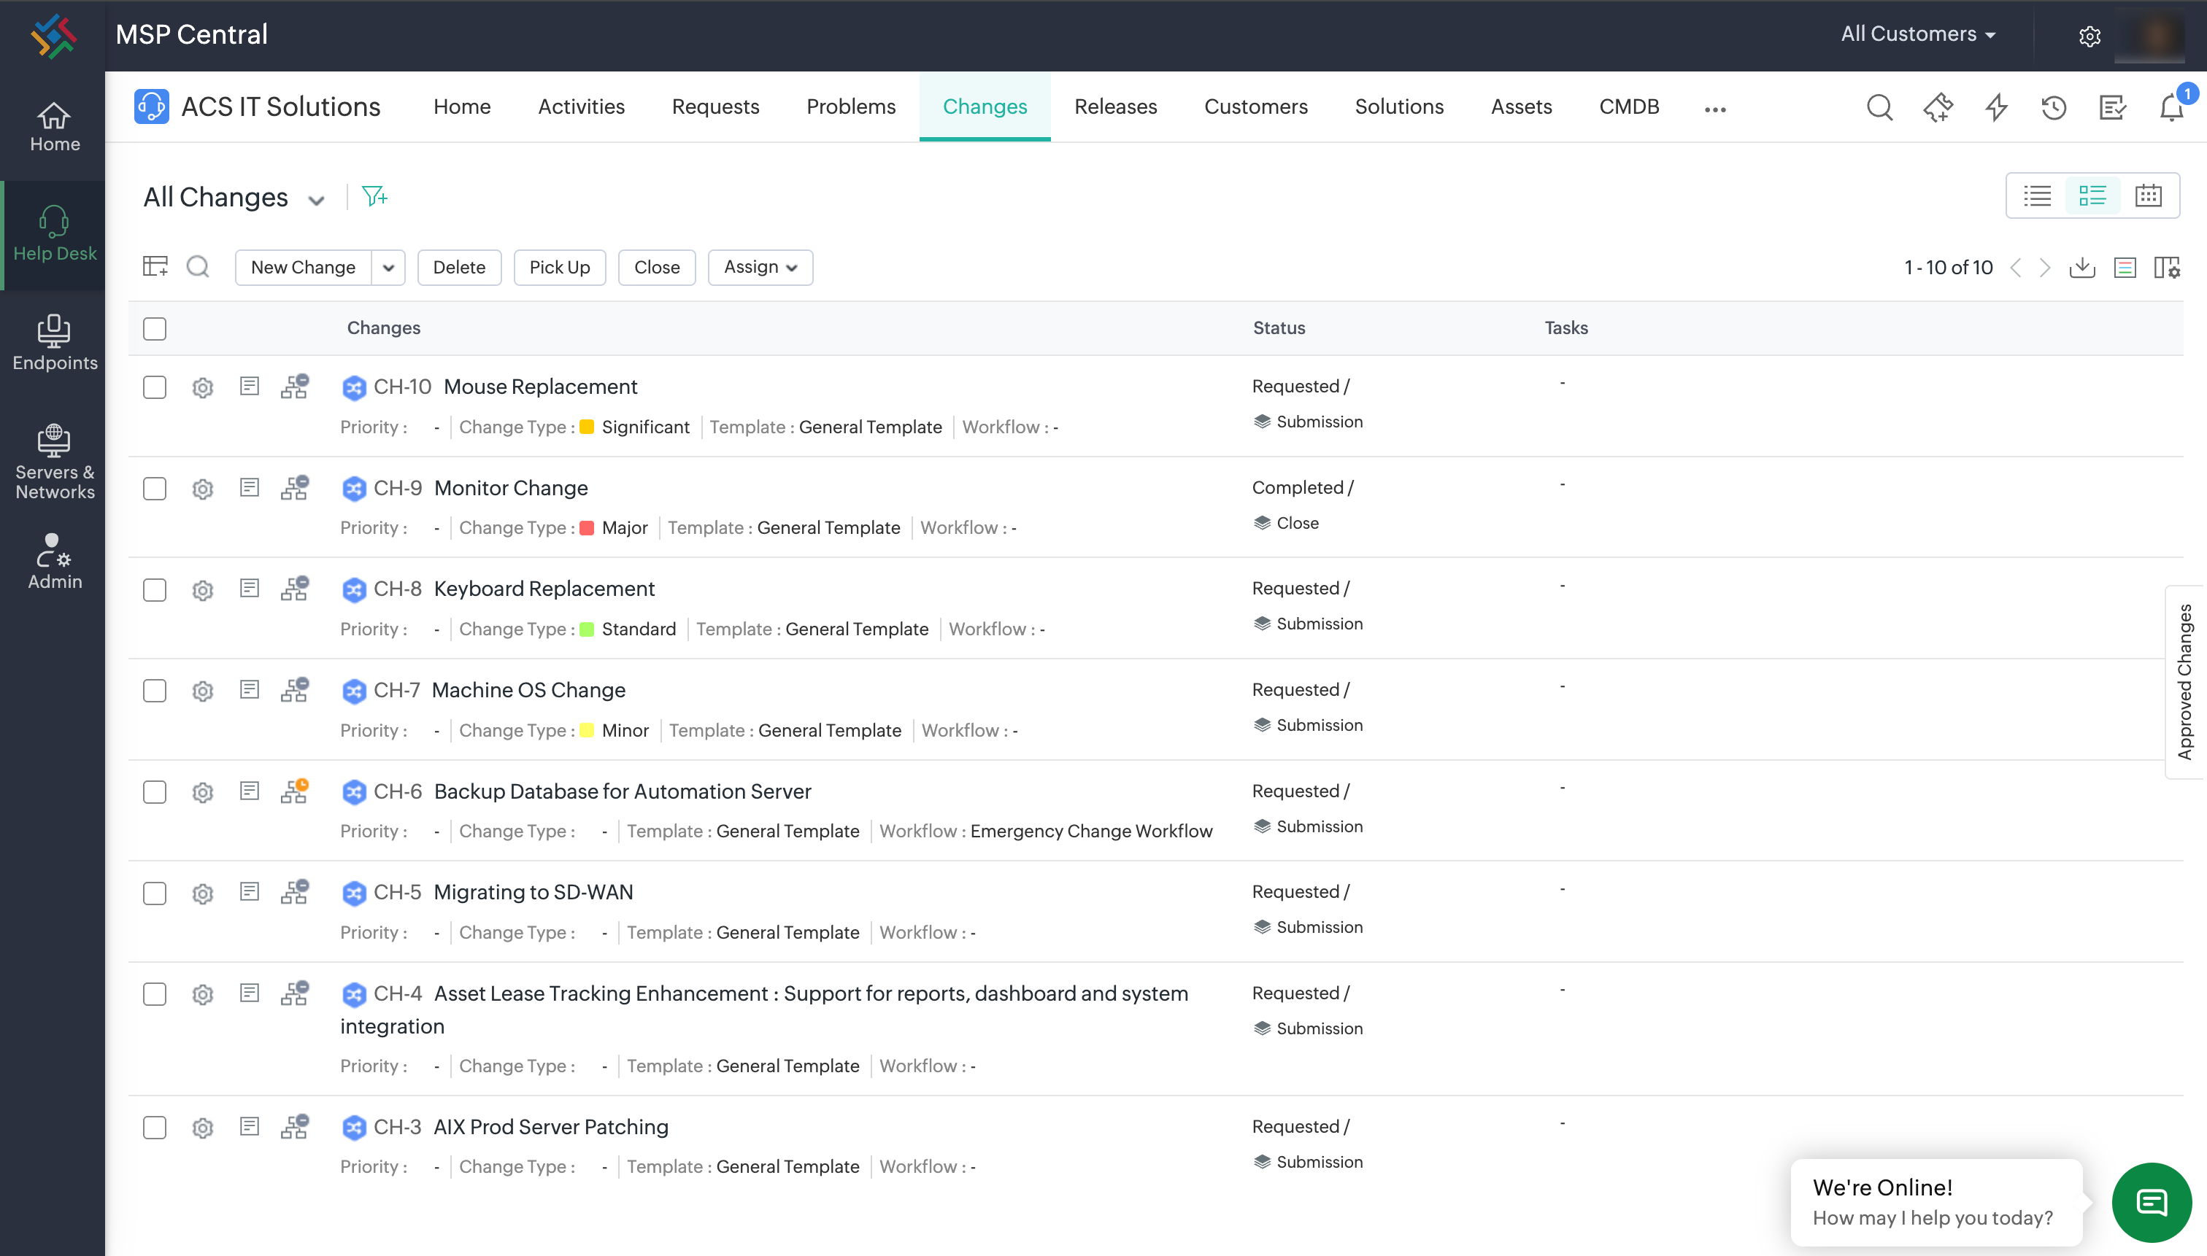Viewport: 2207px width, 1256px height.
Task: Click the recent history clock icon
Action: (x=2054, y=108)
